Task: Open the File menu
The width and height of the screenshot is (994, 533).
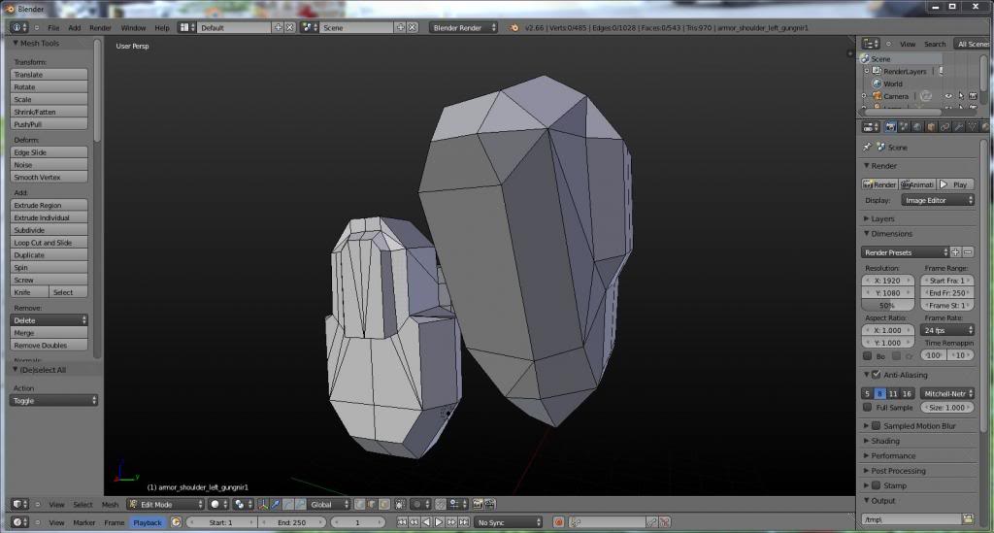Action: point(54,28)
